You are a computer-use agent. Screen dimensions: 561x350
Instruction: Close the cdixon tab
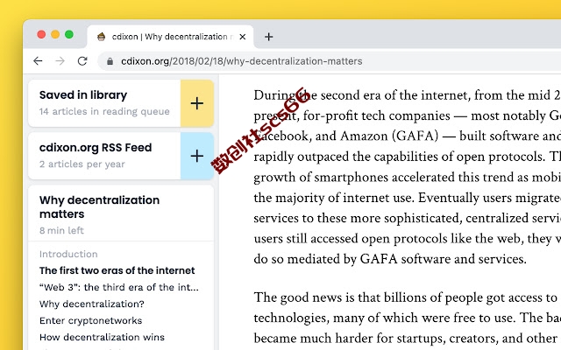click(x=243, y=37)
